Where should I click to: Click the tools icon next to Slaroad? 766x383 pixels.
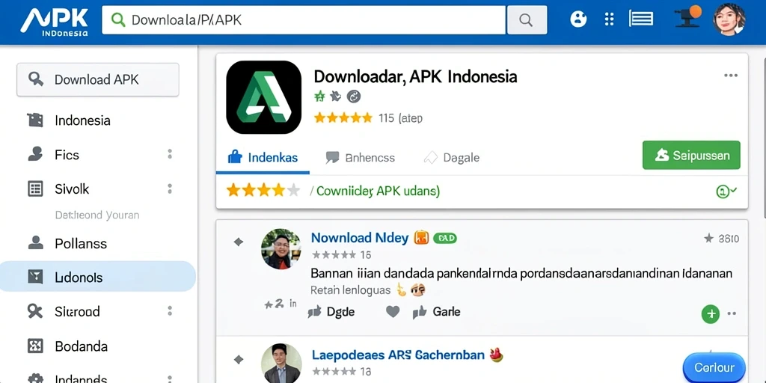click(x=35, y=311)
